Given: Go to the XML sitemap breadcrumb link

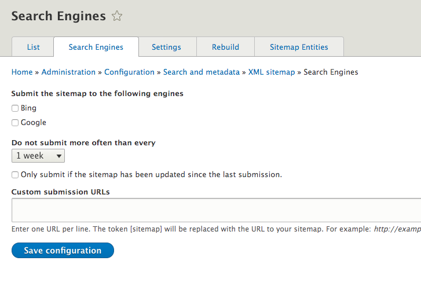Looking at the screenshot, I should coord(272,72).
